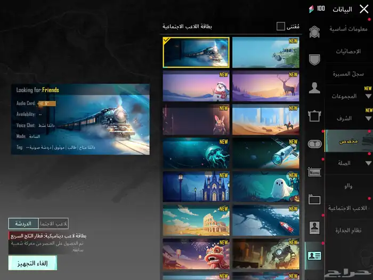Open the name card banner icon
Screen dimensions: 373x280
click(x=314, y=172)
